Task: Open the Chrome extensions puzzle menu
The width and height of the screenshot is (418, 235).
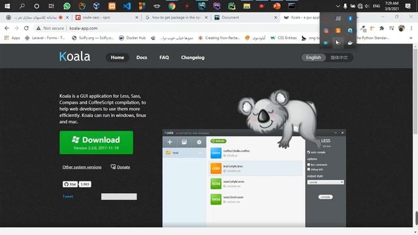Action: (x=381, y=28)
